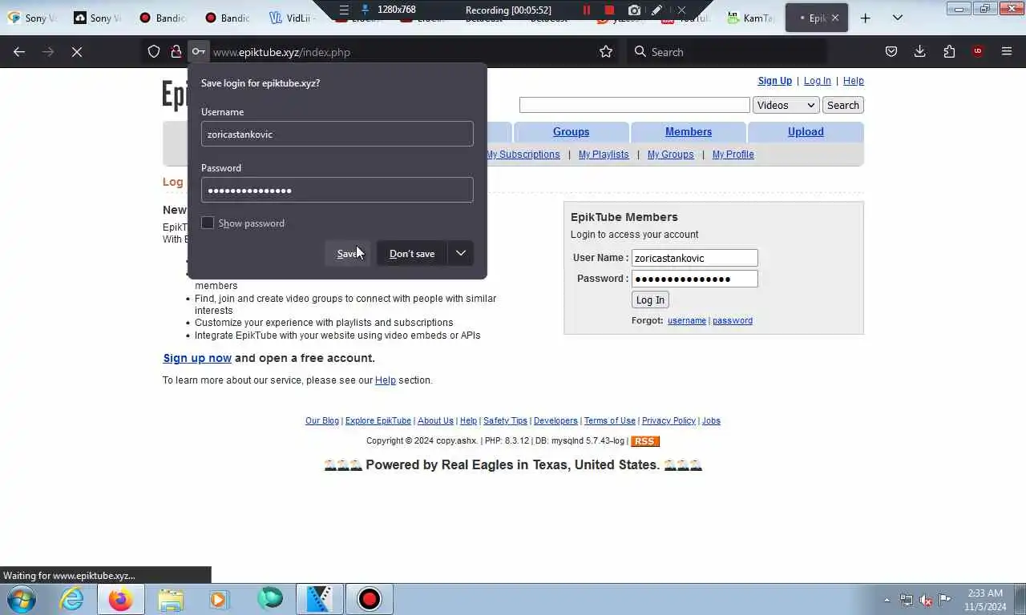This screenshot has width=1026, height=615.
Task: Open the Groups tab on EpikTube
Action: 571,132
